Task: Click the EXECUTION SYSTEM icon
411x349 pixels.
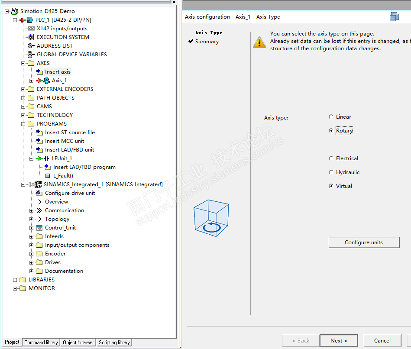Action: pyautogui.click(x=31, y=37)
